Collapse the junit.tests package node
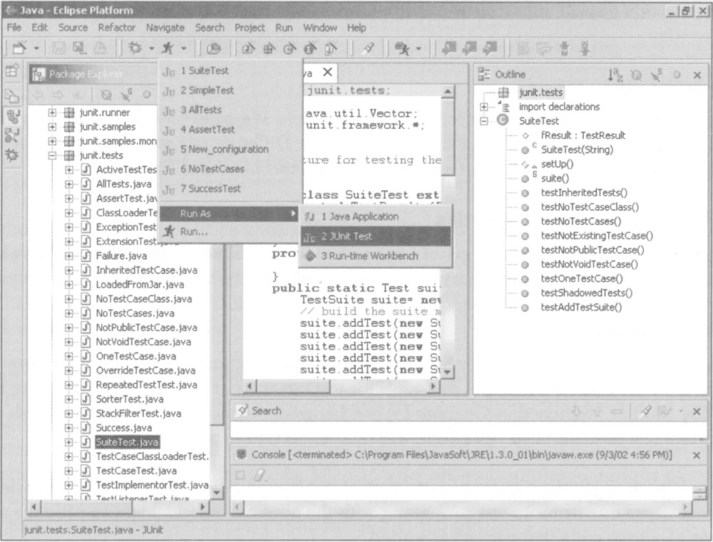This screenshot has width=713, height=542. (52, 155)
